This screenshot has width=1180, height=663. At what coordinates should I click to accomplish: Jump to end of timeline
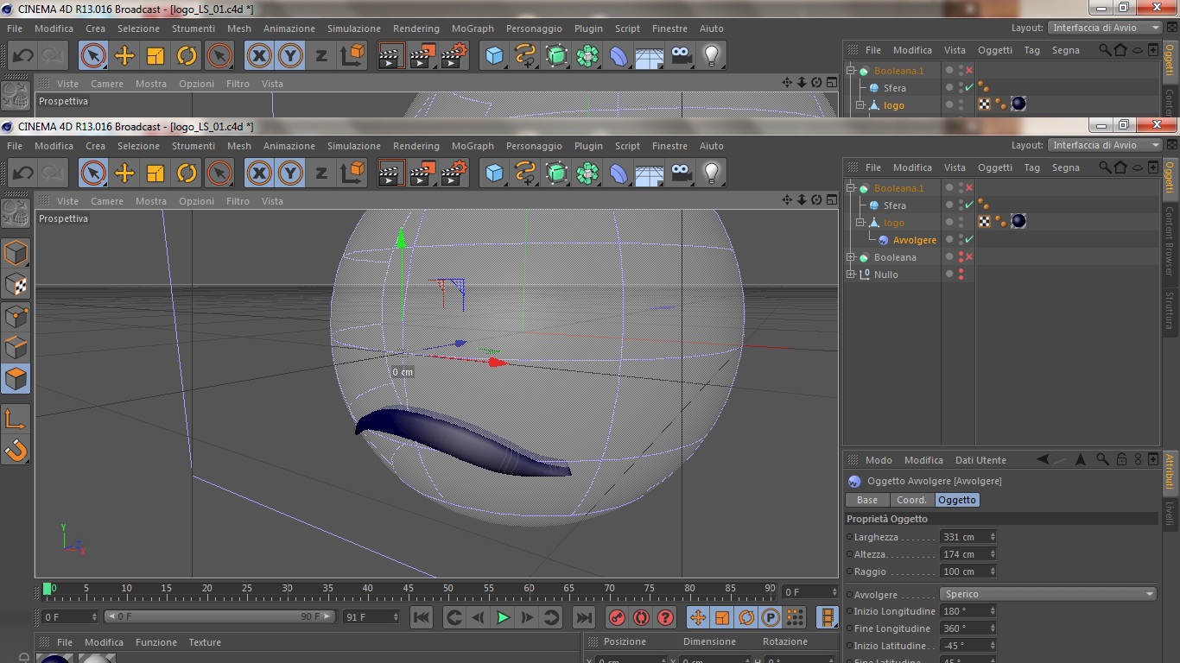[584, 617]
